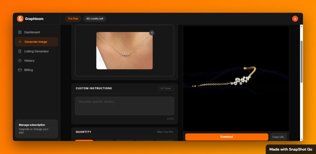Click the OPTIONAL tag
316x154 pixels.
click(x=166, y=88)
